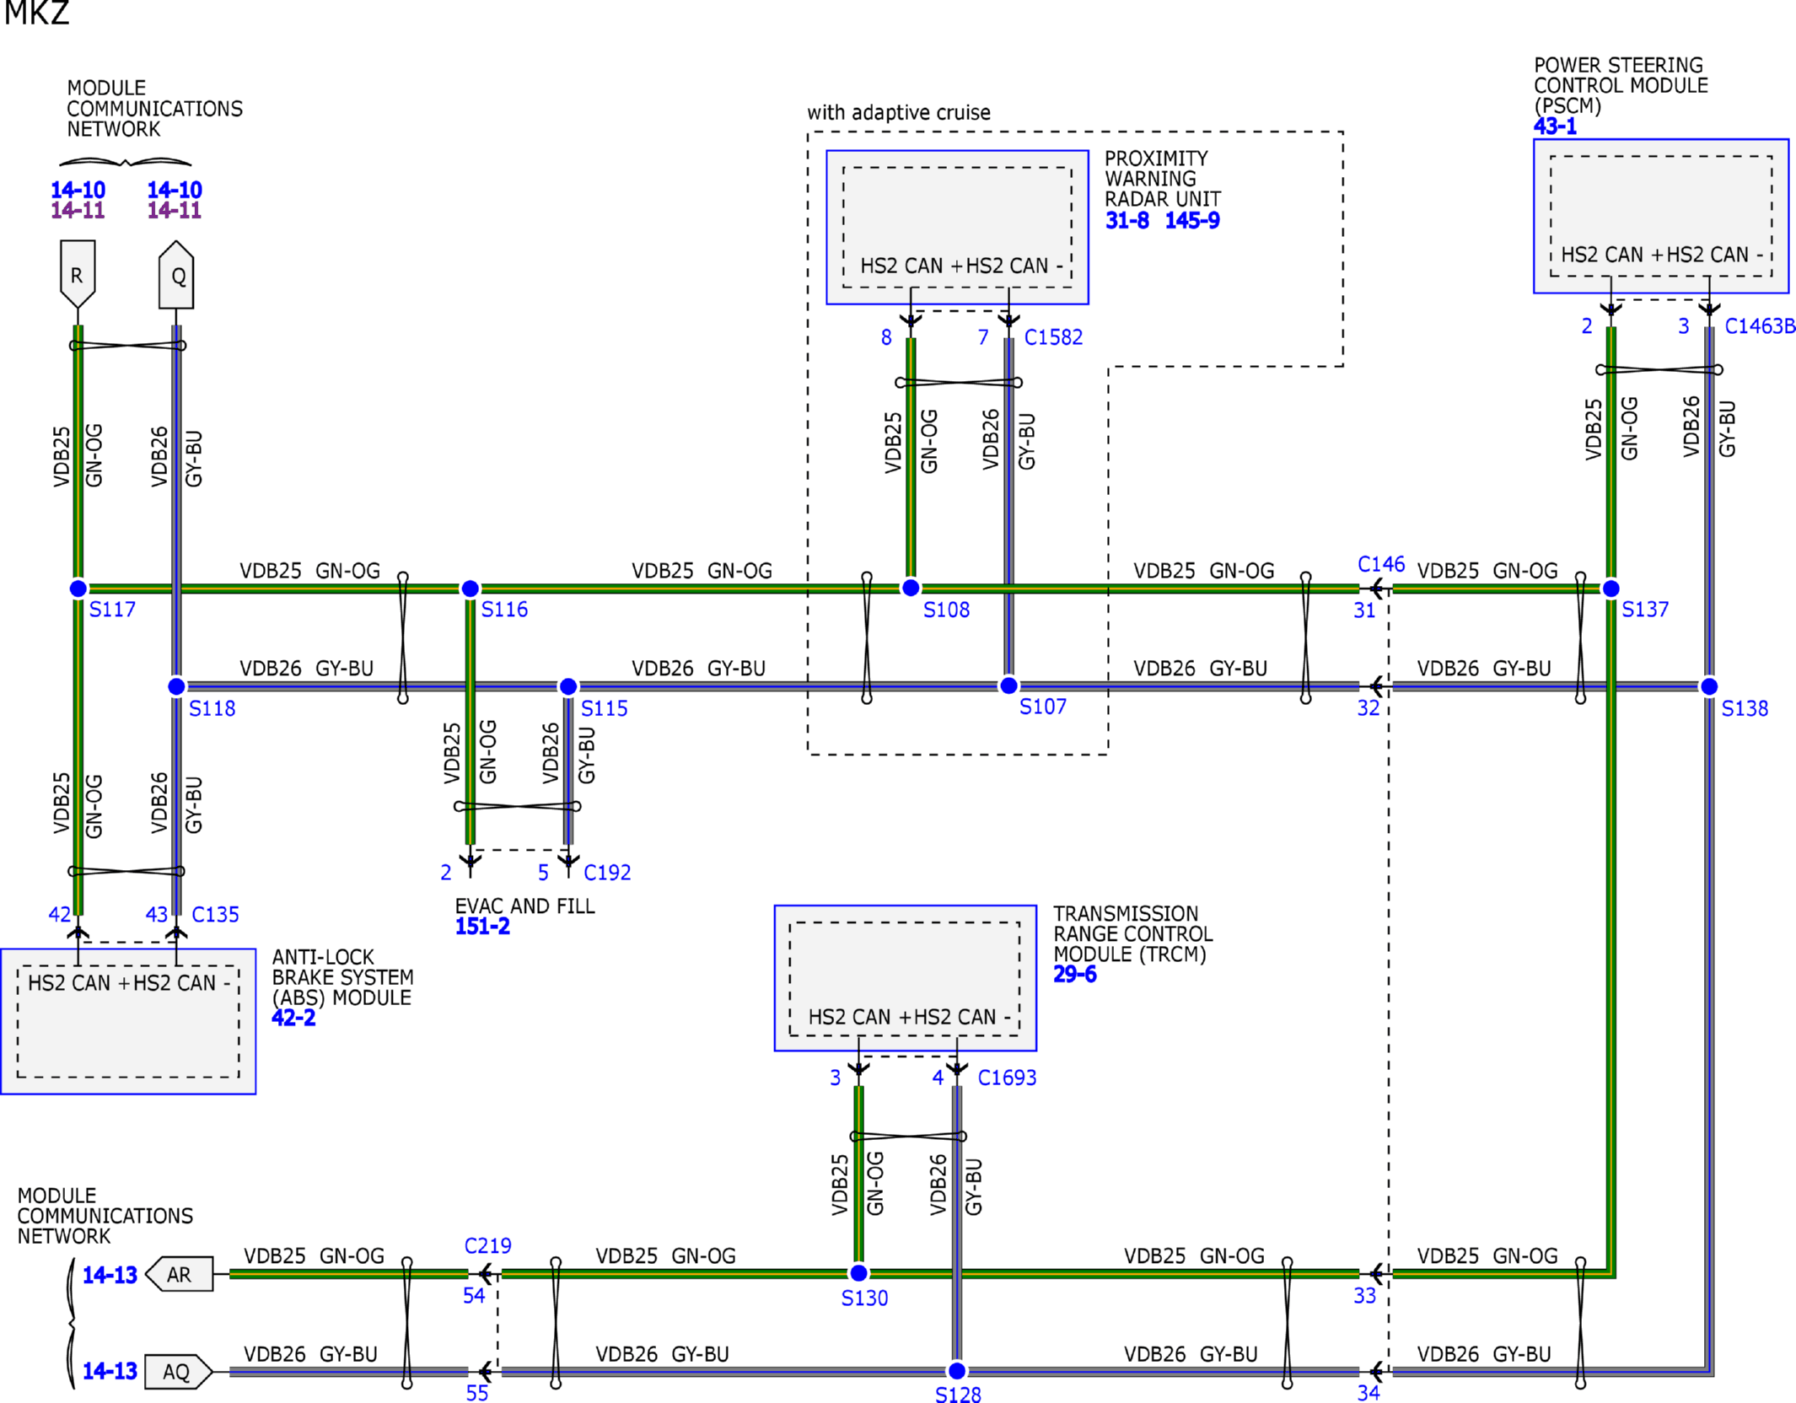Viewport: 1796px width, 1403px height.
Task: Open the 14-10 link above connector Q
Action: pyautogui.click(x=175, y=190)
